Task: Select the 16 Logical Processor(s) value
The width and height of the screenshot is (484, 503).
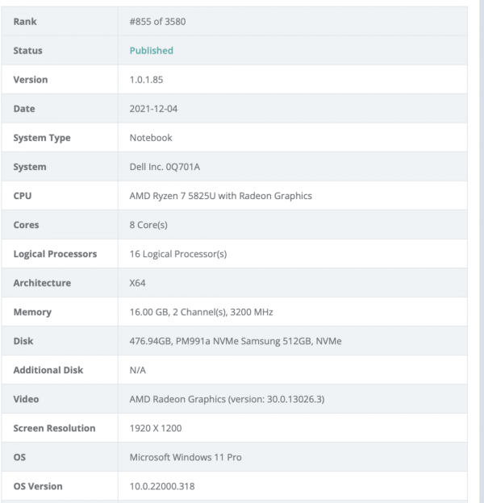Action: tap(178, 254)
